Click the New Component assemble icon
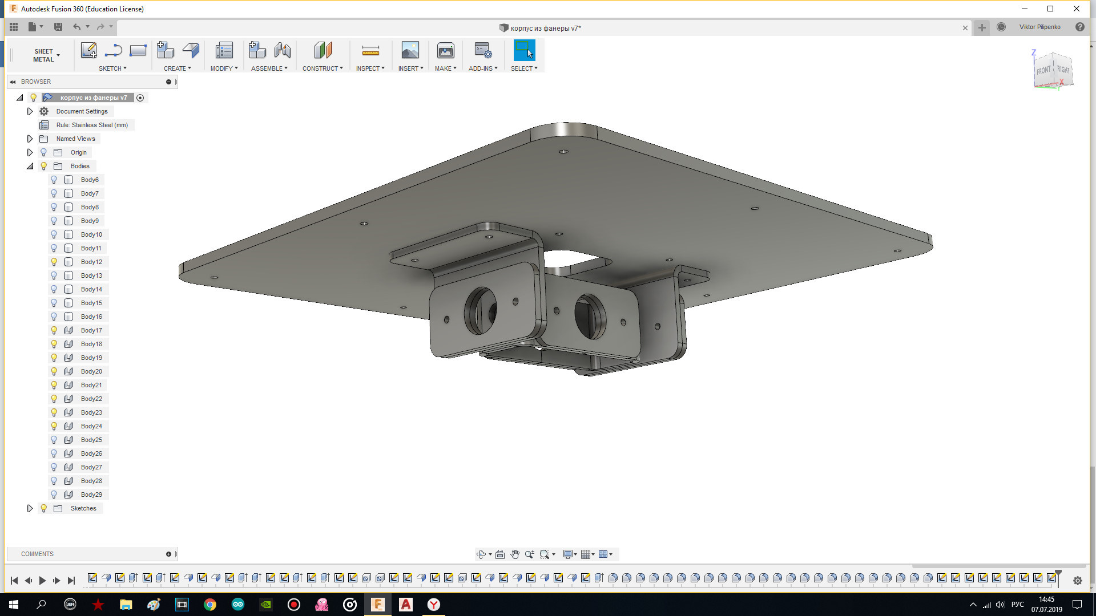1096x616 pixels. (257, 50)
